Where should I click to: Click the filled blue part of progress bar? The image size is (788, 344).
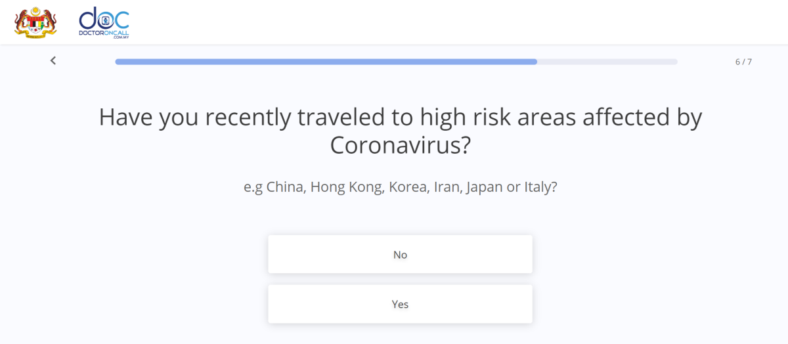tap(326, 62)
